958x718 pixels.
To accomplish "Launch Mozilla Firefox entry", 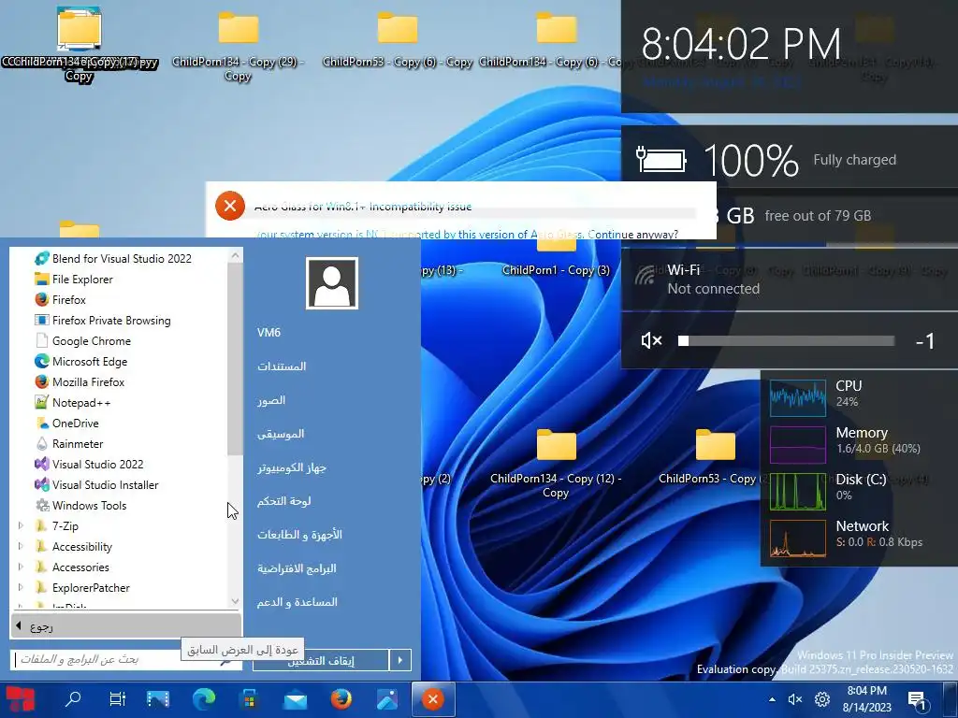I will 80,381.
